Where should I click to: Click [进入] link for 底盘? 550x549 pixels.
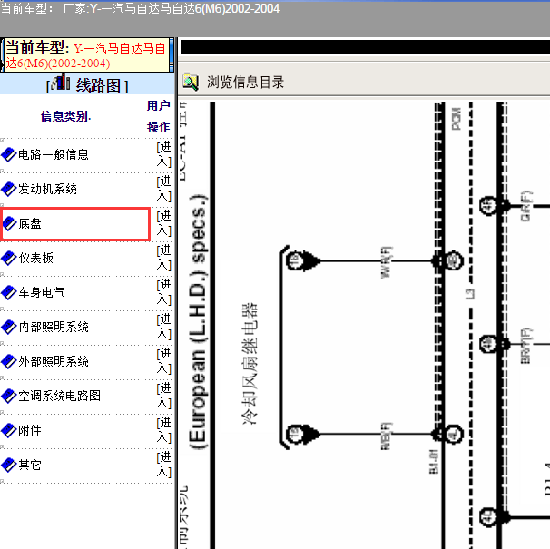click(163, 223)
